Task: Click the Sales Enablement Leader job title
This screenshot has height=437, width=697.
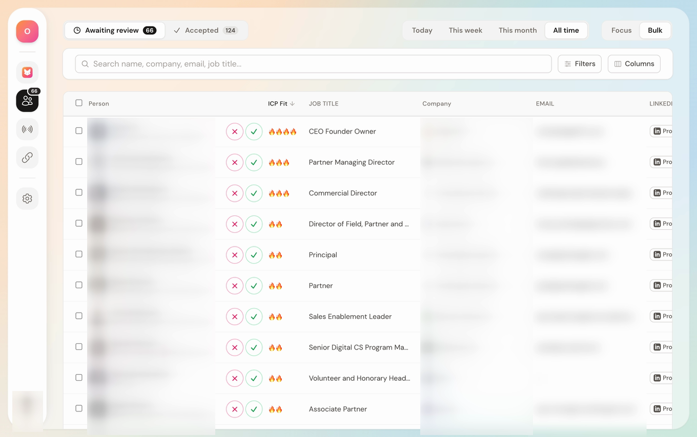Action: pos(350,316)
